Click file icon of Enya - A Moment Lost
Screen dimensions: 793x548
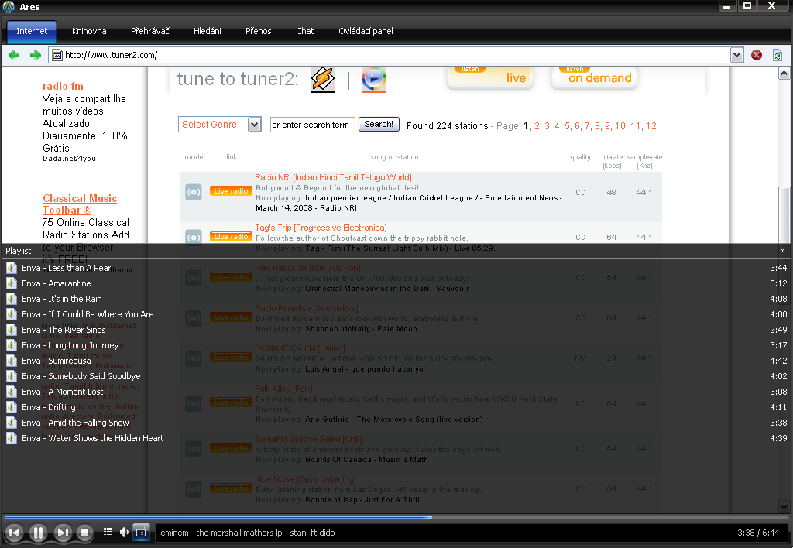coord(11,392)
